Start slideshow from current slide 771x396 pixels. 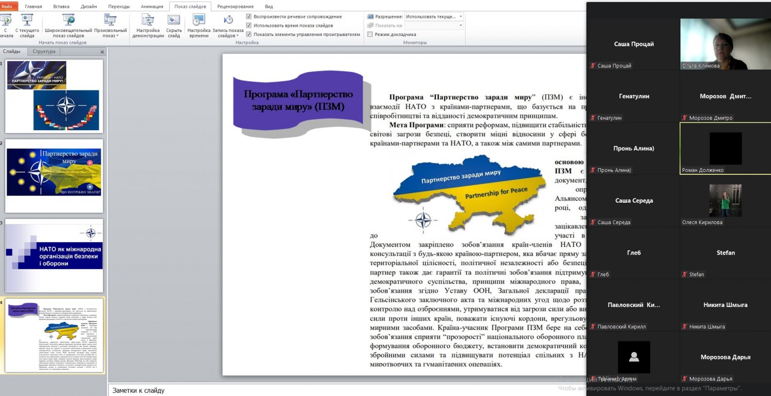point(27,25)
